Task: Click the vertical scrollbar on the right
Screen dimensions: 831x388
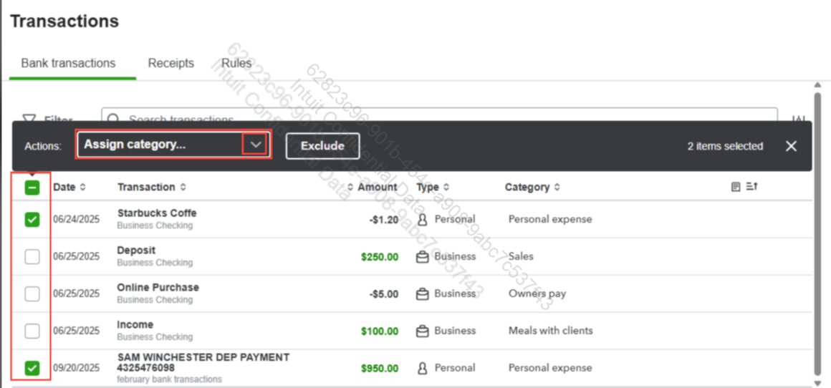Action: [x=817, y=229]
